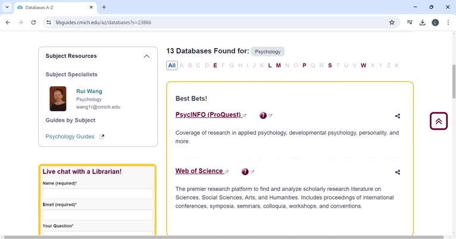
Task: Open the downloads icon
Action: coord(423,23)
